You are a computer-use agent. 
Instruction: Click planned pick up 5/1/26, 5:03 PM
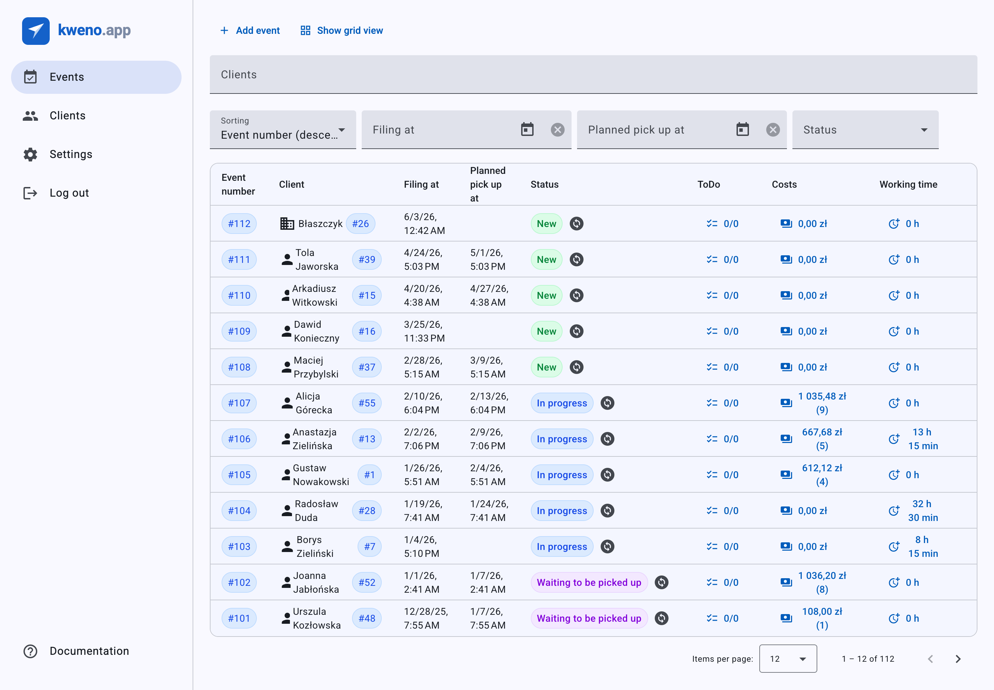(487, 259)
